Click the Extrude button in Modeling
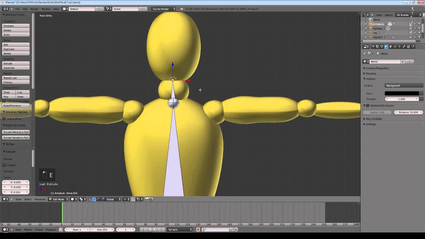The width and height of the screenshot is (425, 239). [x=16, y=63]
